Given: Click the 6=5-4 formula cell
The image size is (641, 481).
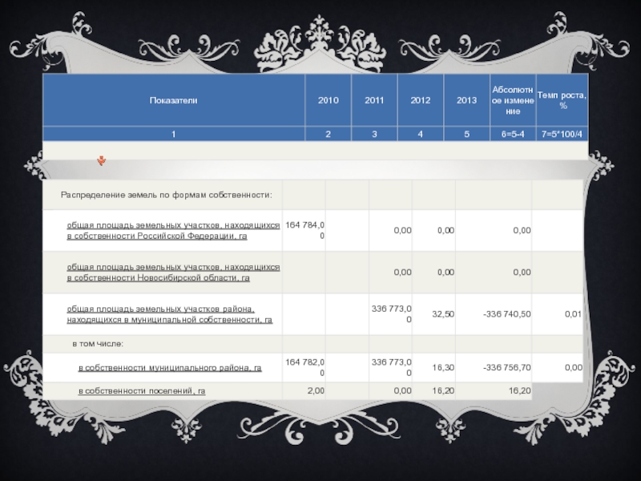Looking at the screenshot, I should 511,133.
